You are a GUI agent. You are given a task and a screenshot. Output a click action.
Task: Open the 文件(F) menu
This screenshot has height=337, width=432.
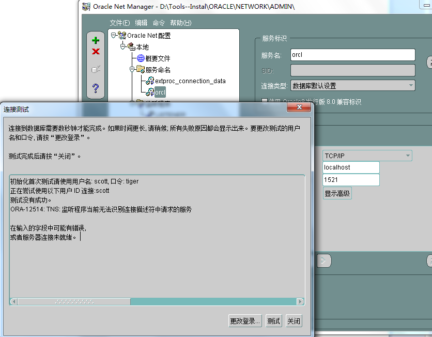[120, 23]
